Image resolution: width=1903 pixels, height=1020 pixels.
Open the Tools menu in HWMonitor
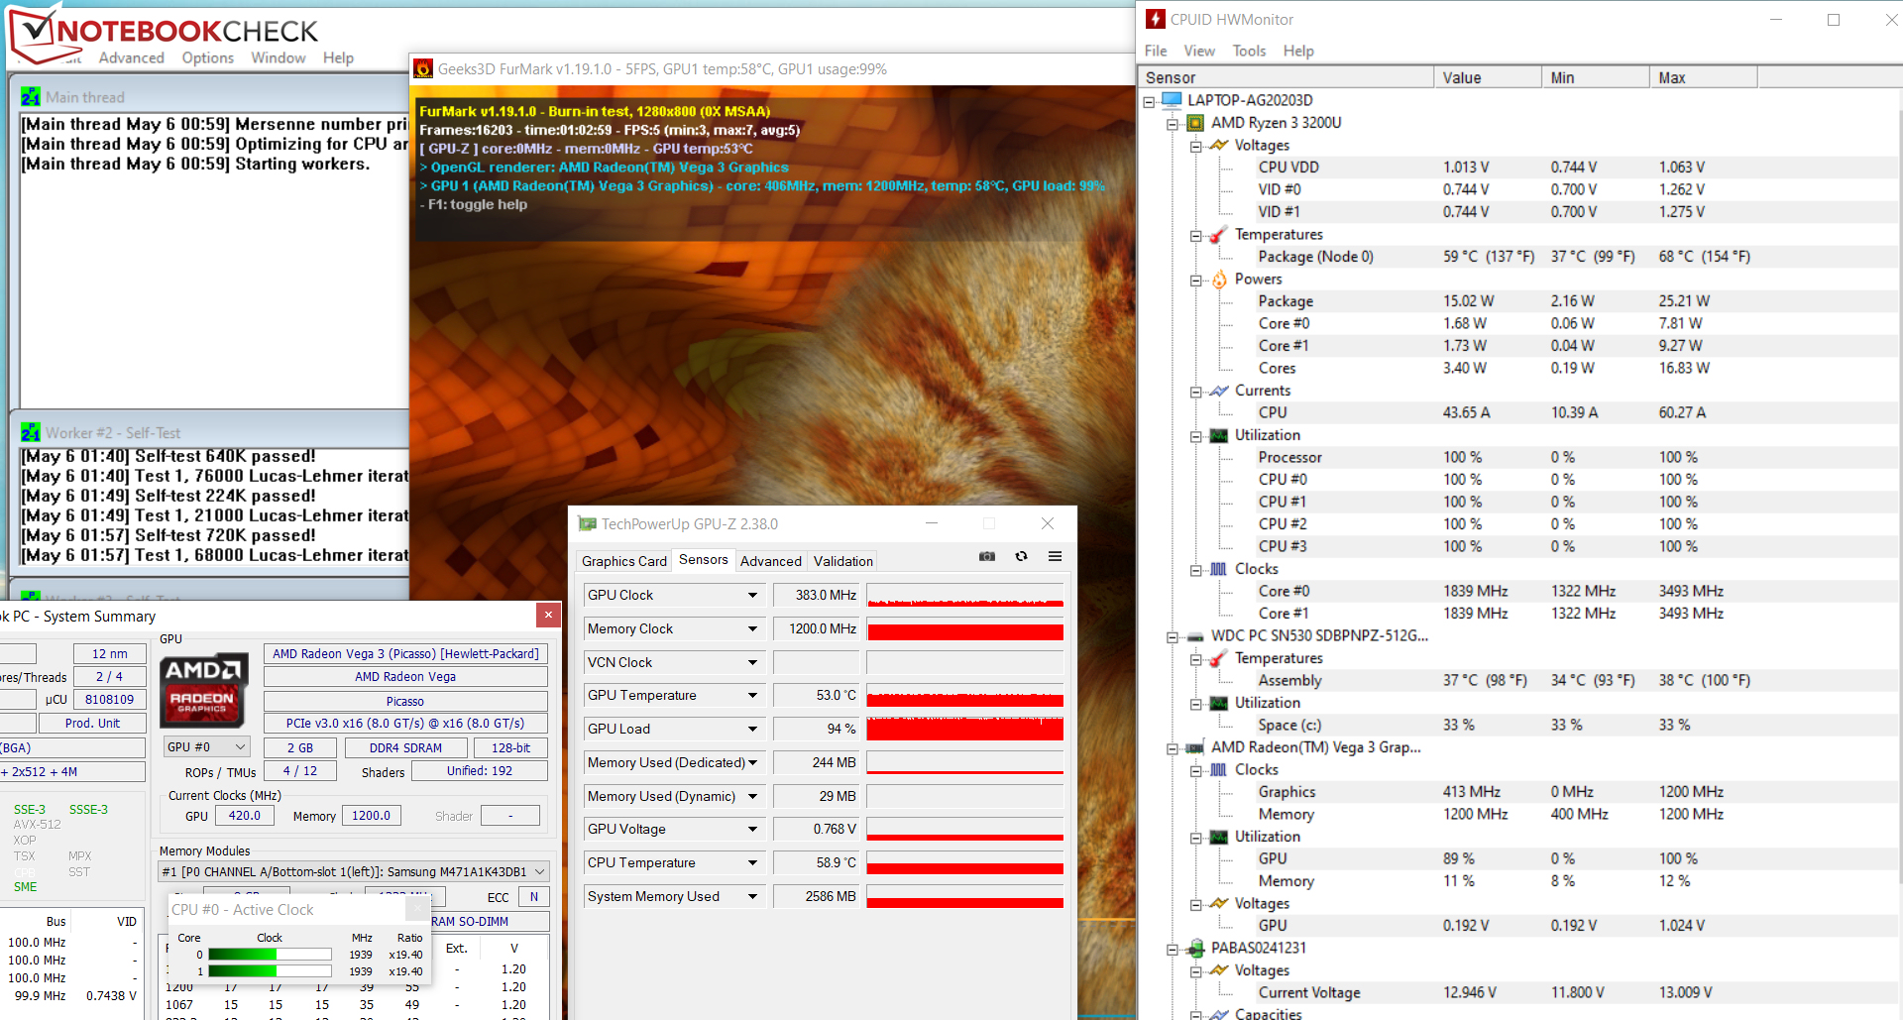pyautogui.click(x=1250, y=51)
